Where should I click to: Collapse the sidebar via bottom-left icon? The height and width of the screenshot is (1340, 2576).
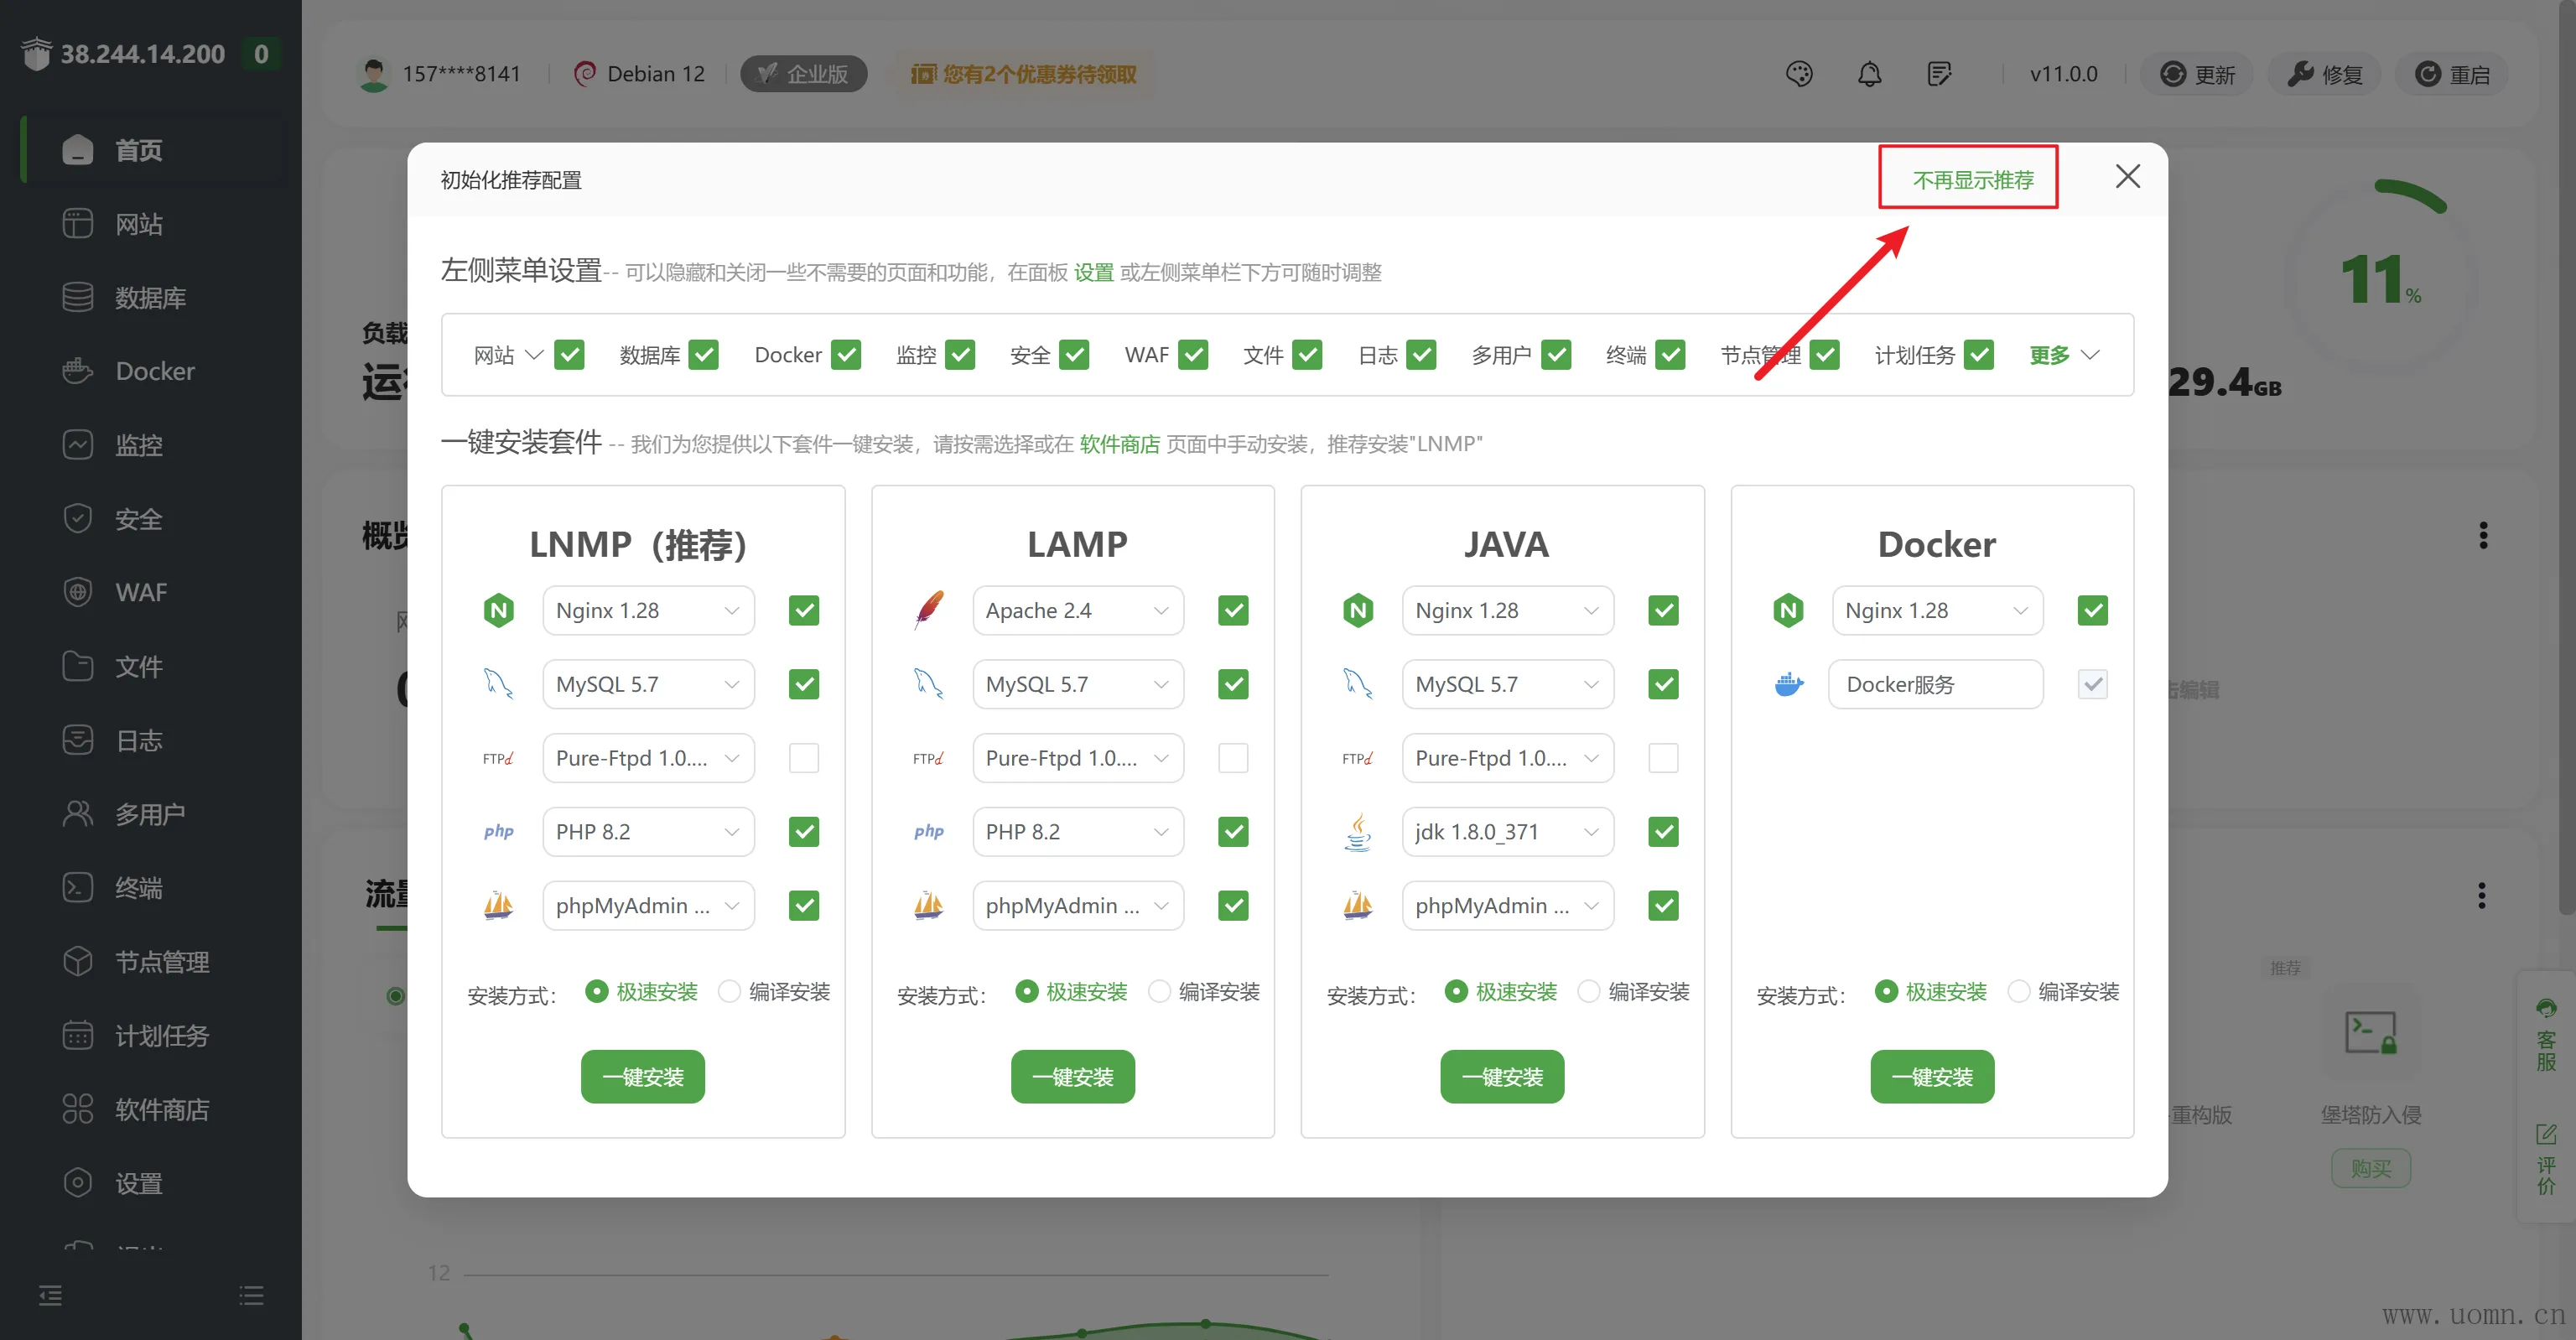50,1296
